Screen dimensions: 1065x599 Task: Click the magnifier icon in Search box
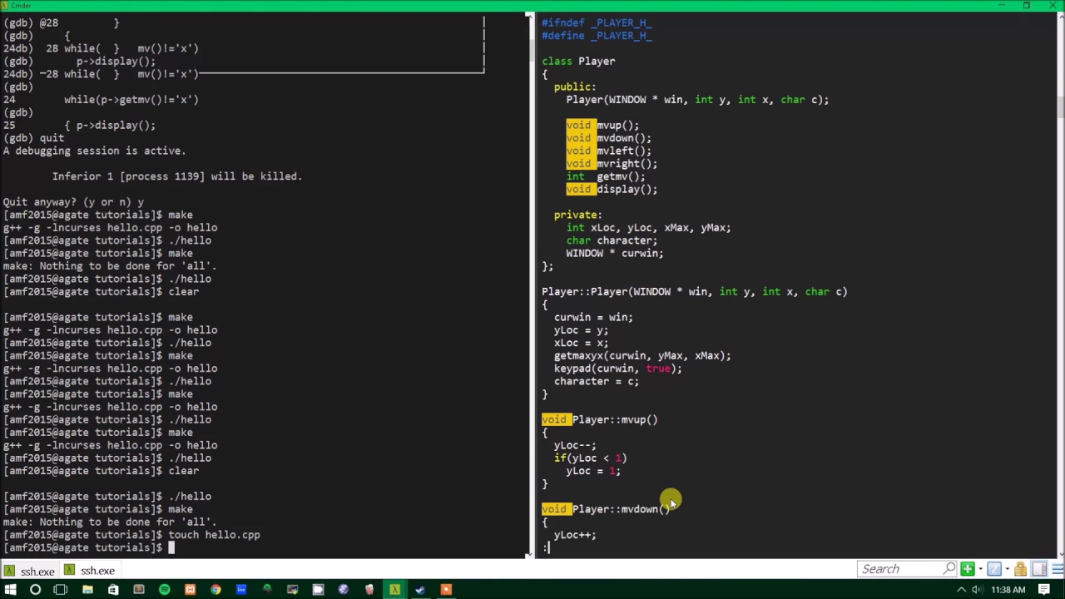click(x=949, y=569)
